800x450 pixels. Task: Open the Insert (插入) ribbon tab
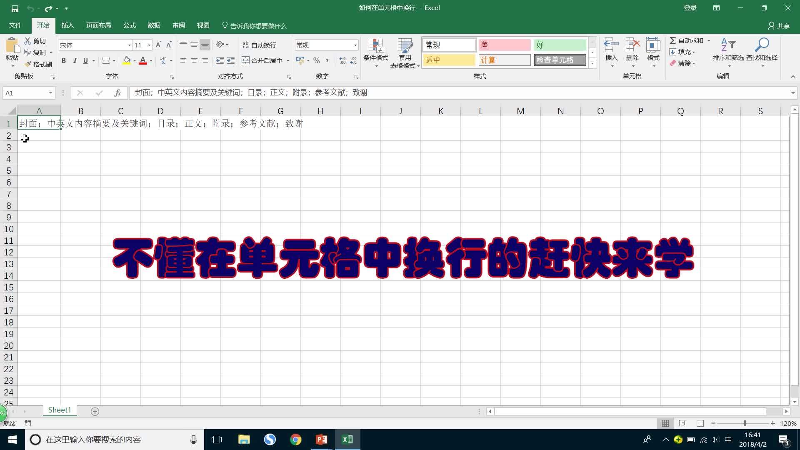pos(67,25)
